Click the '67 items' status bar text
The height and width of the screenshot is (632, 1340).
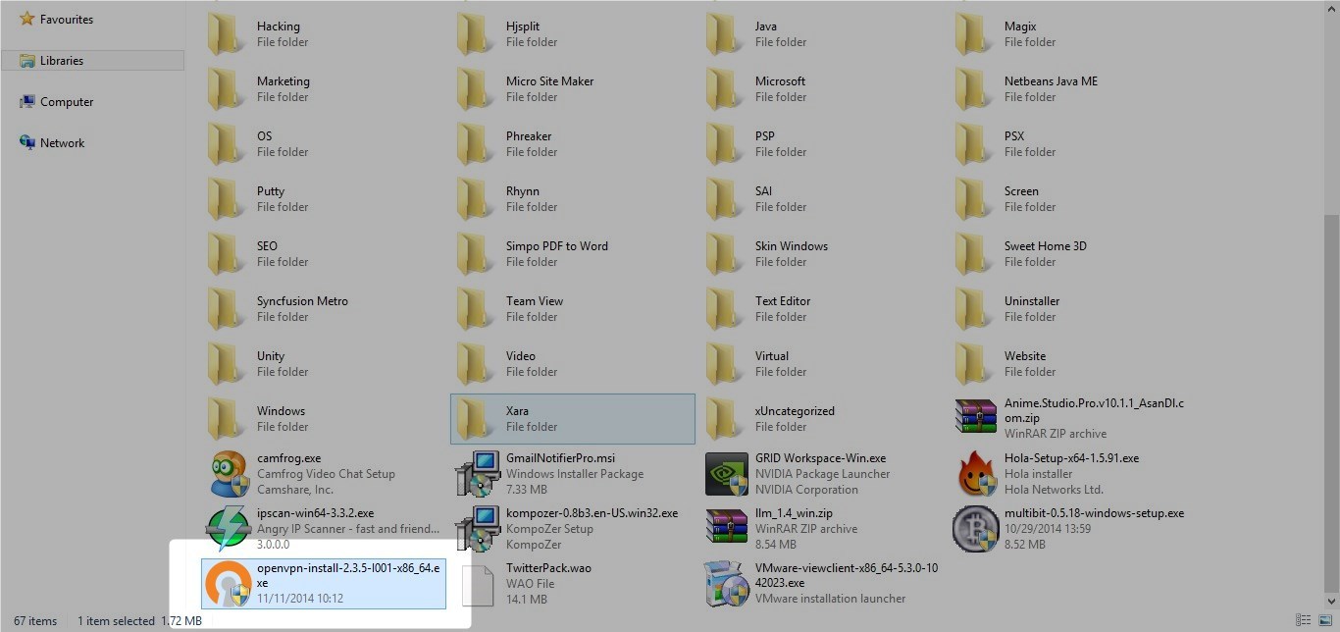35,621
